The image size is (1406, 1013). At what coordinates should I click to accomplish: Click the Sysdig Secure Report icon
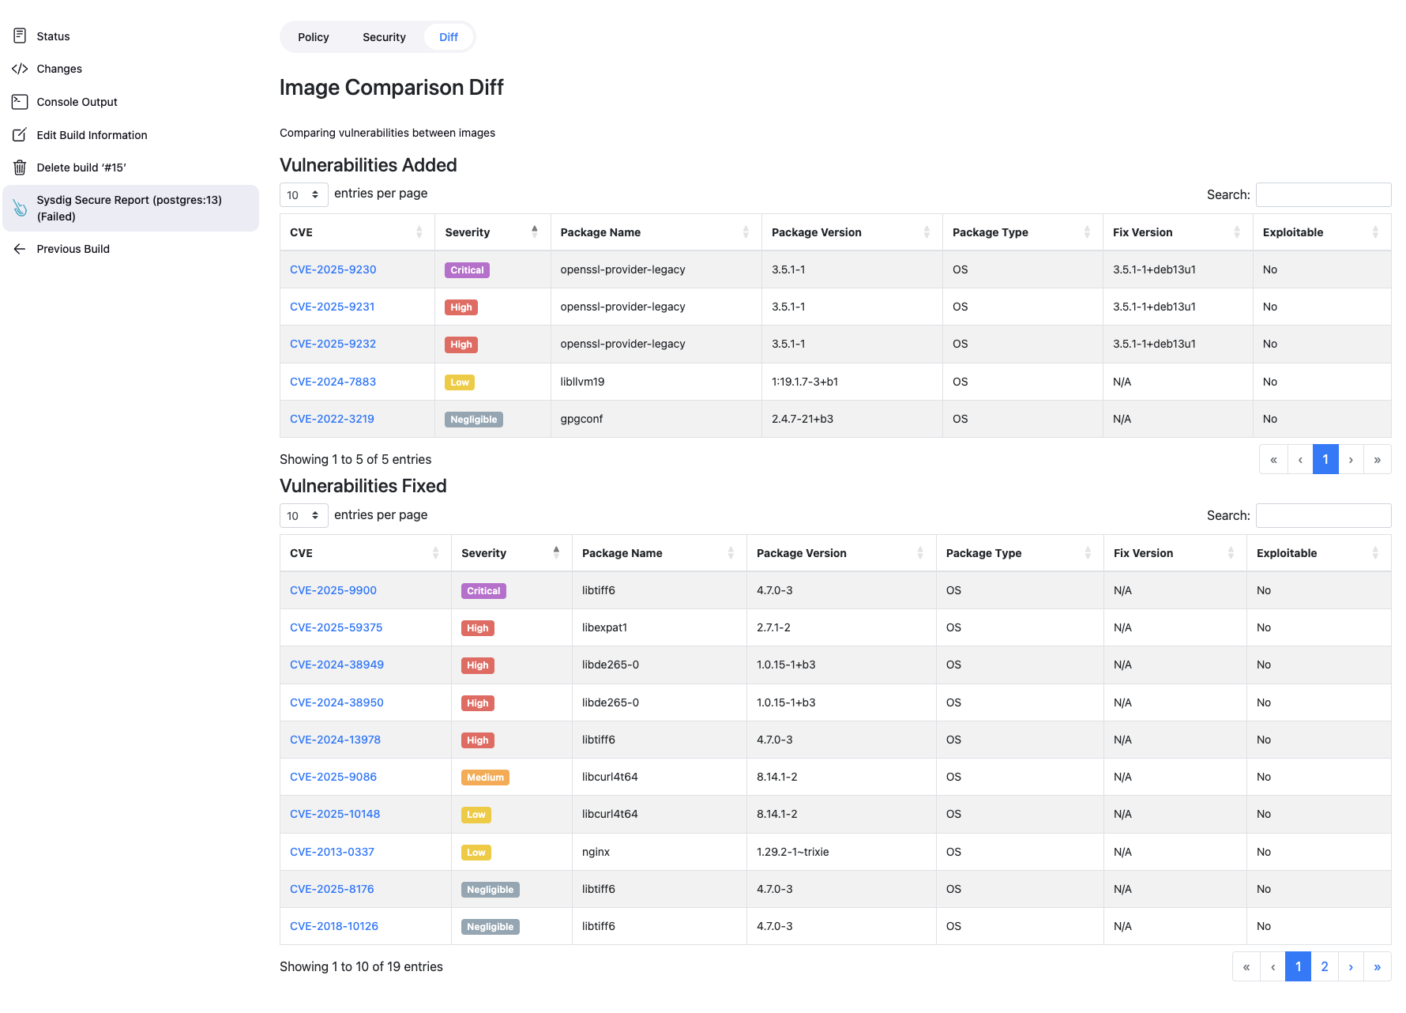coord(20,208)
